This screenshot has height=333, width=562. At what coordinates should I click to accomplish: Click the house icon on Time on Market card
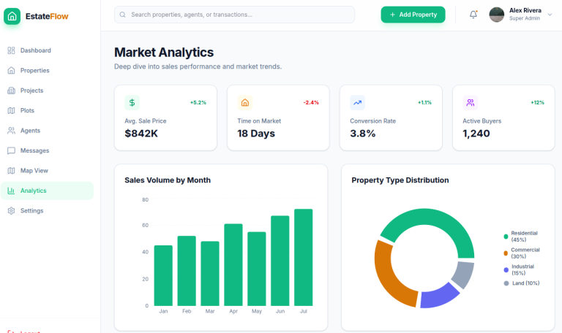(x=244, y=103)
